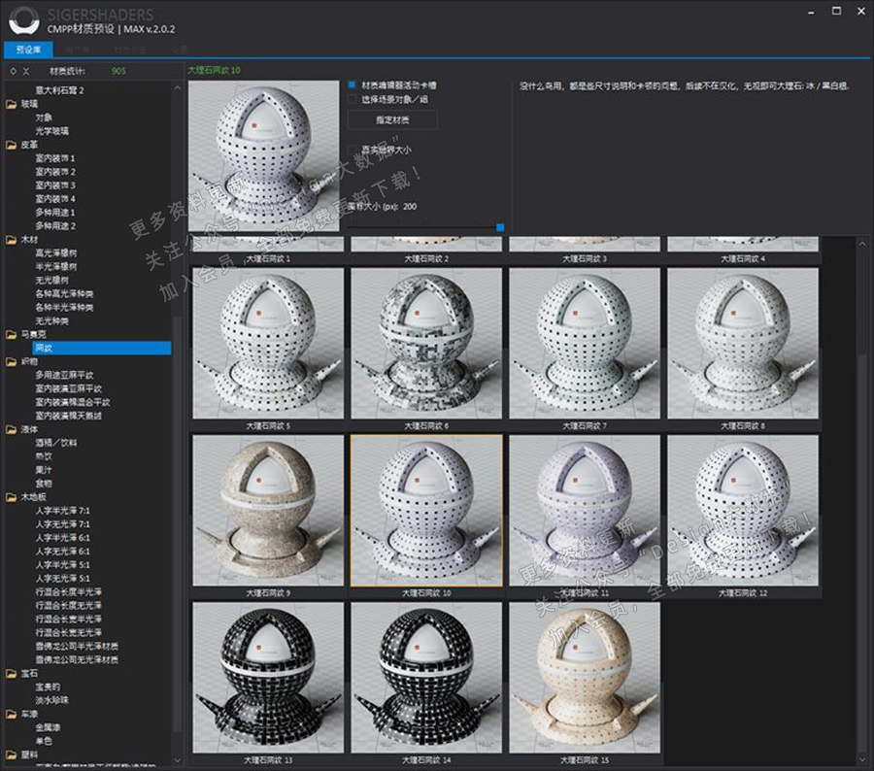This screenshot has height=771, width=874.
Task: Toggle the 真实世界大小 checkbox
Action: 353,150
